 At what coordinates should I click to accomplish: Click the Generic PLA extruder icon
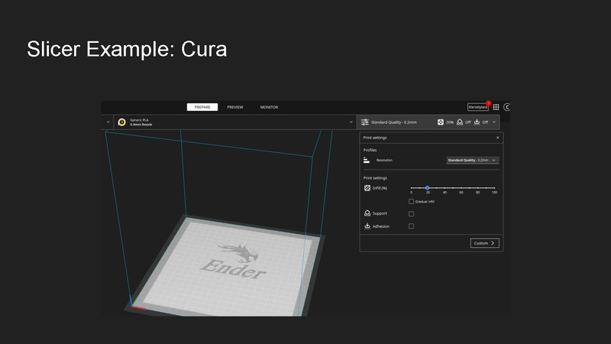tap(121, 122)
